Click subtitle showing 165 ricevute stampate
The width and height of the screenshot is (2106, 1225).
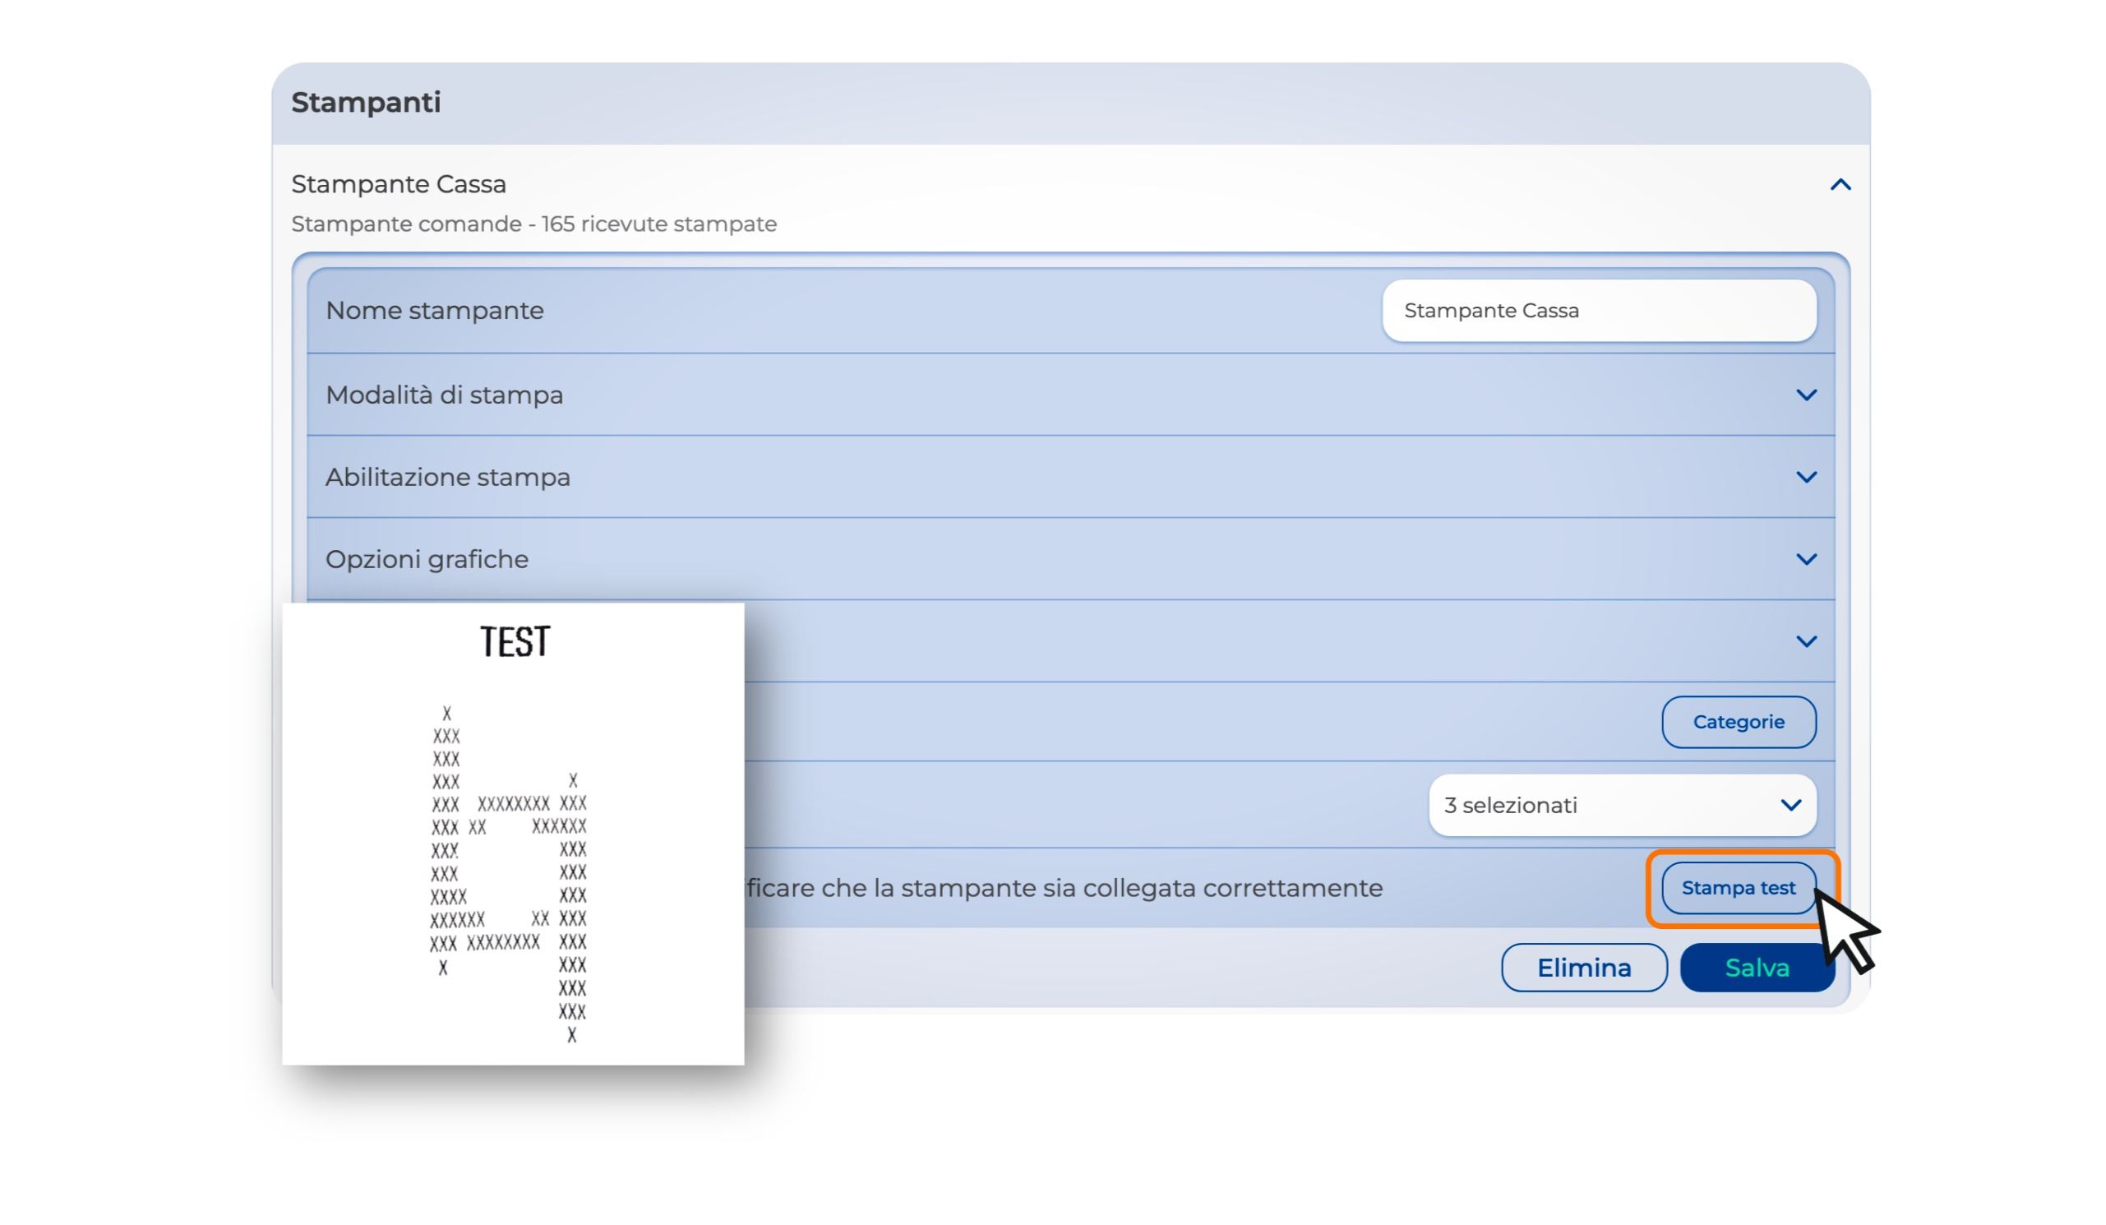point(533,224)
